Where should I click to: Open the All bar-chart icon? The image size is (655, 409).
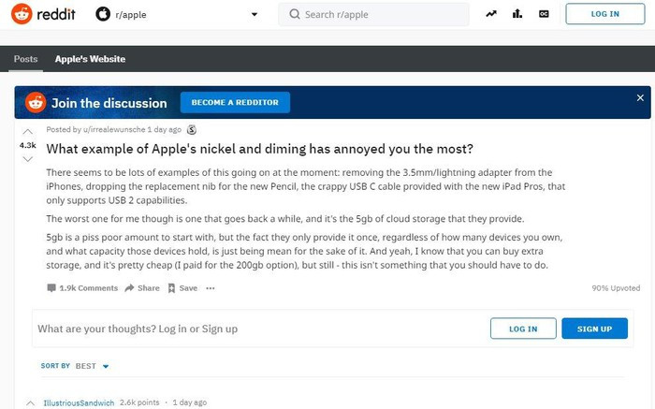(x=517, y=14)
